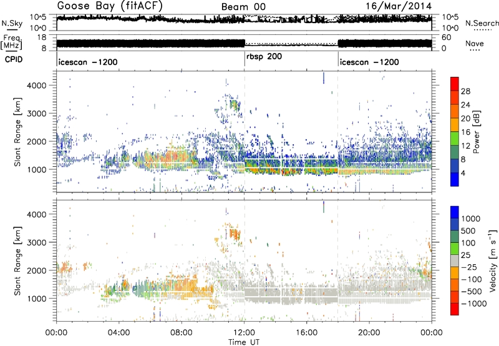
Task: Click the "Beam 00" header text
Action: [x=243, y=7]
